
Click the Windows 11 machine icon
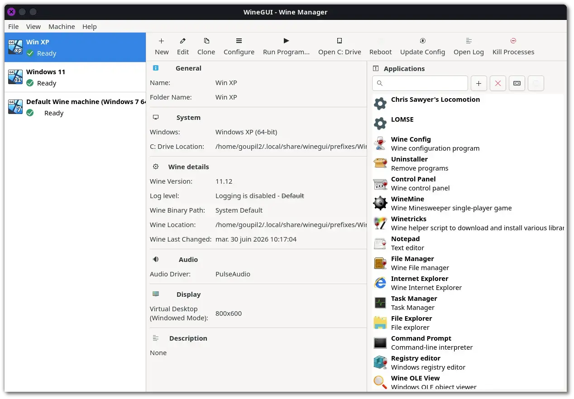[15, 77]
